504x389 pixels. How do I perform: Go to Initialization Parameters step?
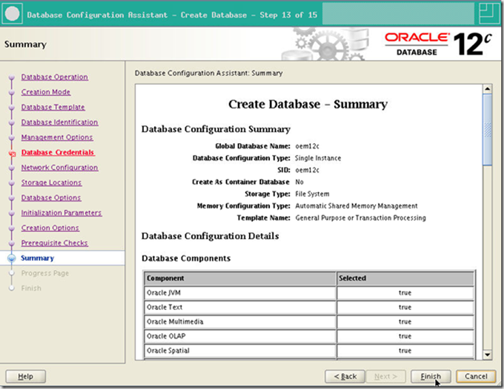(61, 213)
